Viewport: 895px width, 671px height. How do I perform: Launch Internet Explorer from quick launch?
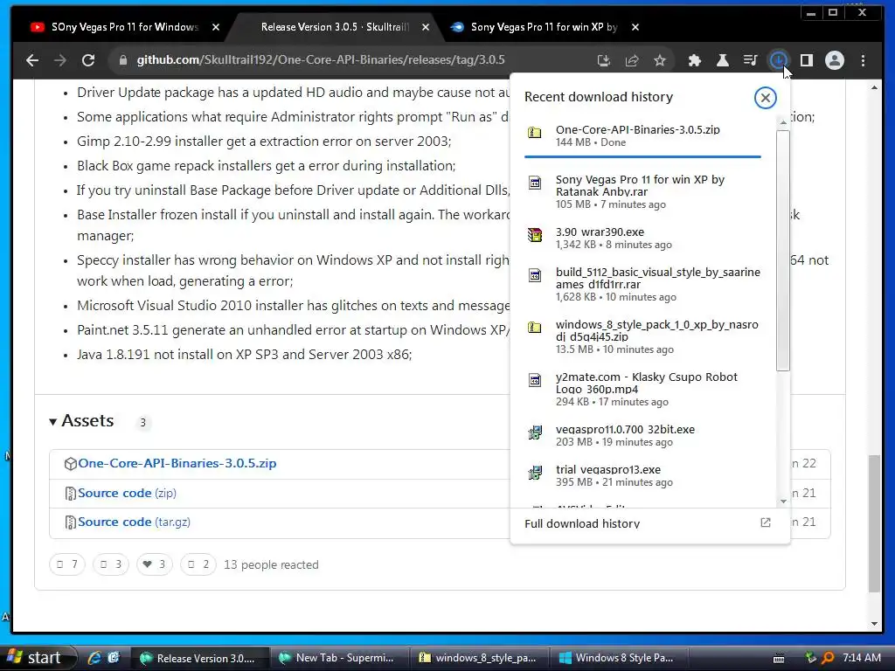pos(94,658)
